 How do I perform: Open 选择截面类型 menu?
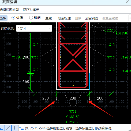9,10
